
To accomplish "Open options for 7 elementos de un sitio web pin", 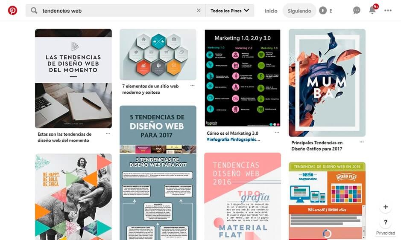I will (x=192, y=86).
